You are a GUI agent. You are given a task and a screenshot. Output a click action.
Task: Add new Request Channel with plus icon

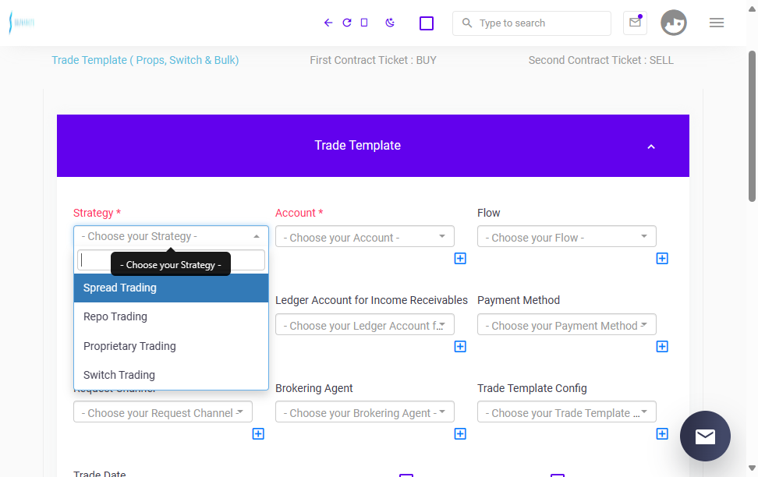pos(258,434)
